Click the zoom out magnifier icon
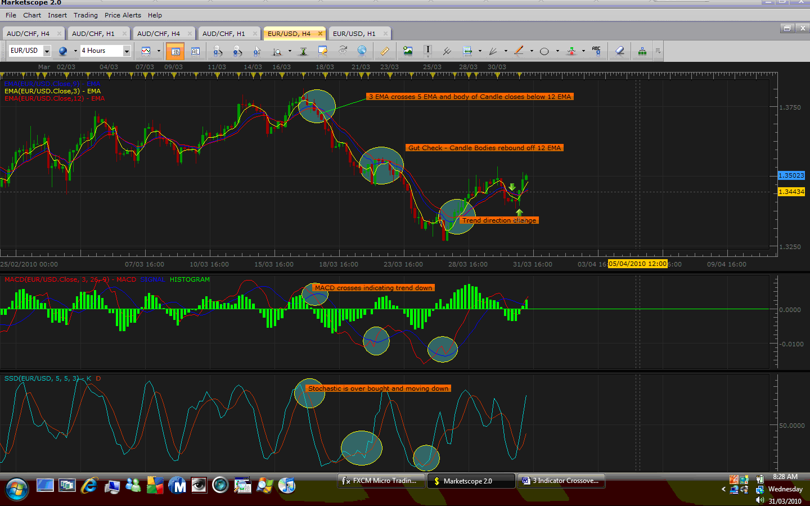 [x=237, y=51]
